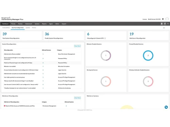Click the Misconfiguration column header
The image size is (170, 127).
[8, 50]
